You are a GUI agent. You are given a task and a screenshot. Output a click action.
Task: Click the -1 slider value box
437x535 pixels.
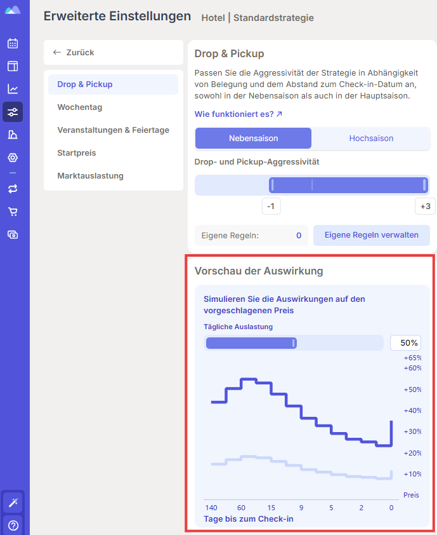271,207
